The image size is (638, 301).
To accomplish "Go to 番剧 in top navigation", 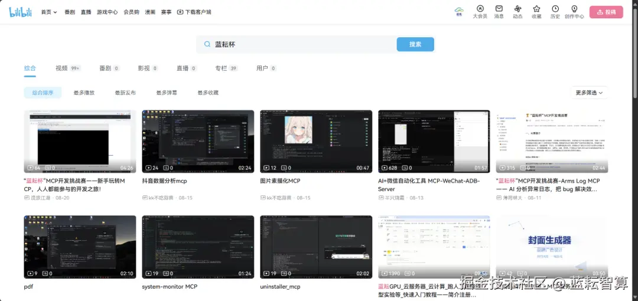I will (70, 12).
